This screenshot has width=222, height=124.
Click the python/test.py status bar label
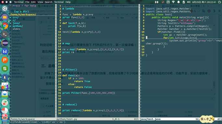(x=67, y=119)
